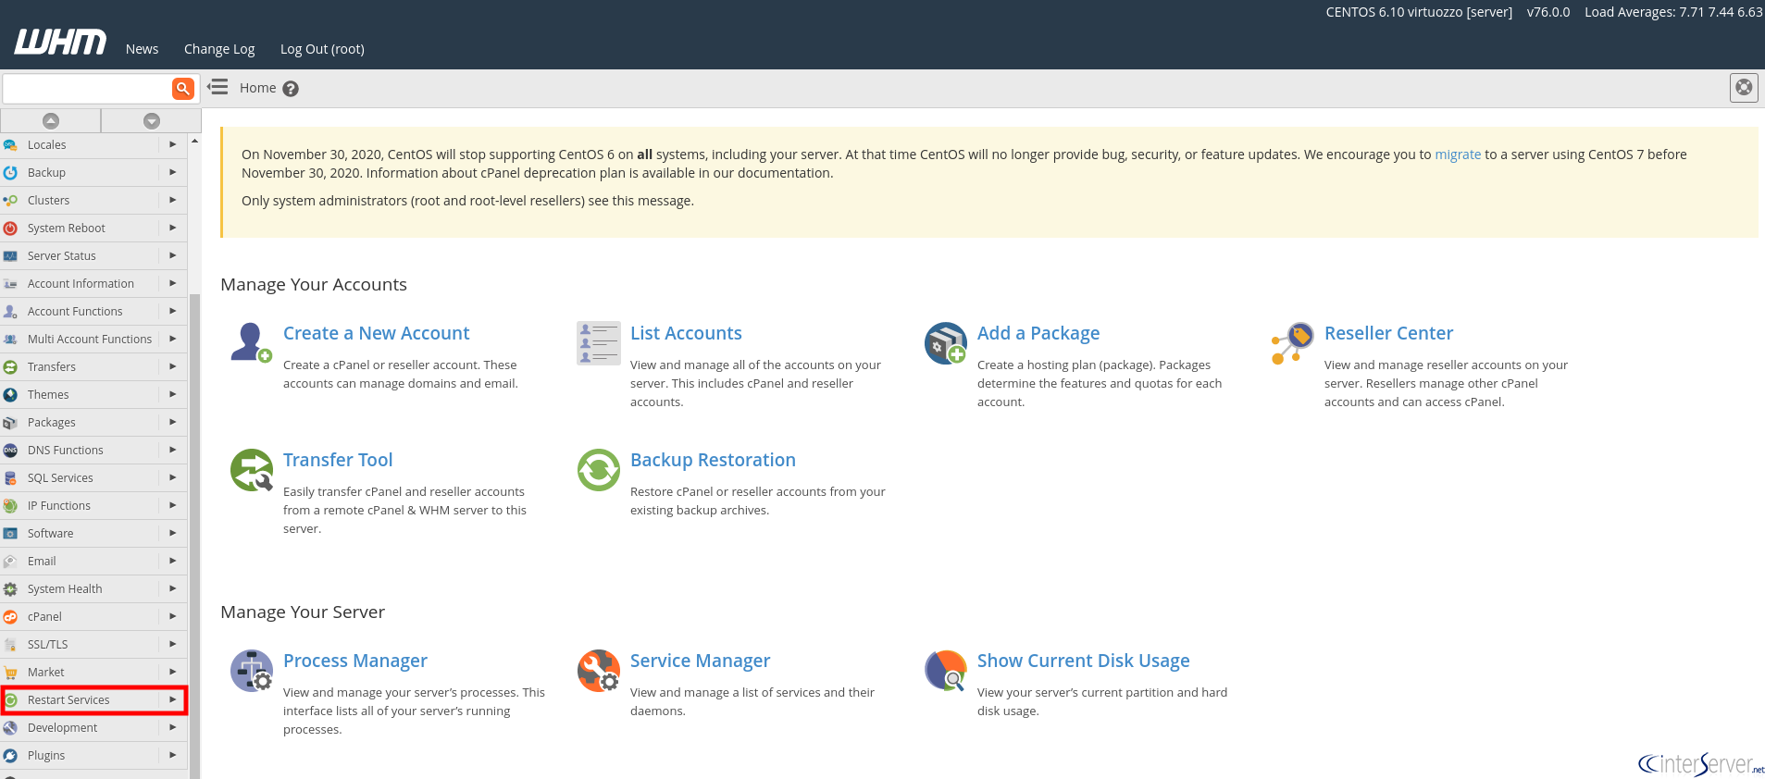This screenshot has height=779, width=1765.
Task: Select Log Out (root)
Action: pyautogui.click(x=322, y=49)
